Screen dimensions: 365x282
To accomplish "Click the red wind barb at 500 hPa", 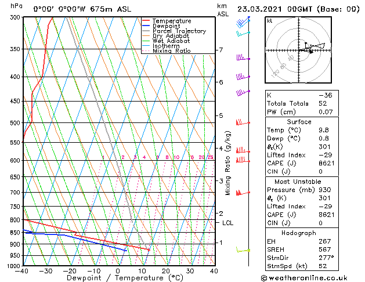I will tap(243, 122).
